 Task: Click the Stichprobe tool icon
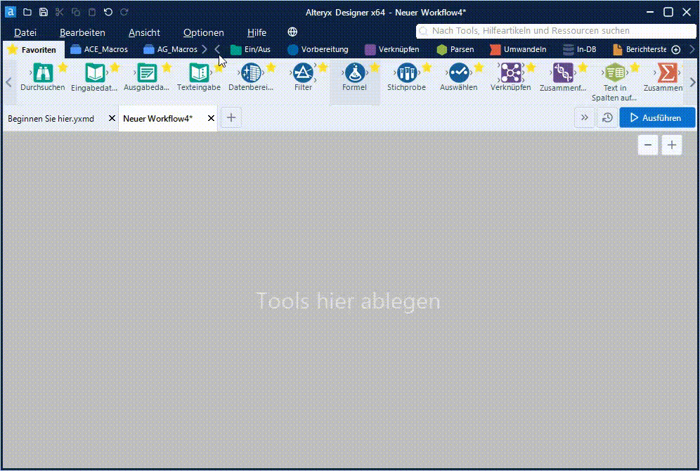[x=406, y=73]
